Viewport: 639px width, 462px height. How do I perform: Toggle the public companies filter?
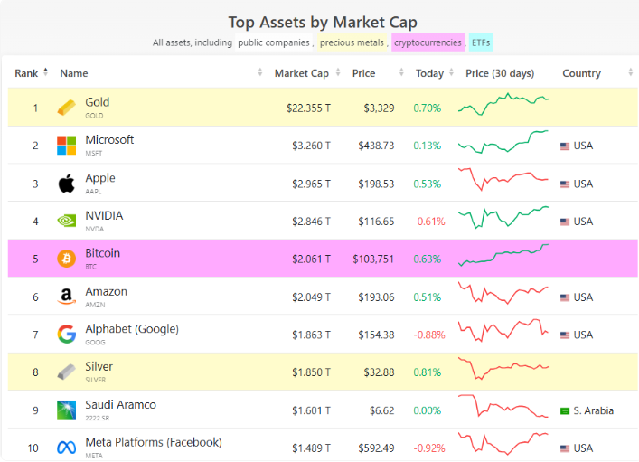pos(274,42)
